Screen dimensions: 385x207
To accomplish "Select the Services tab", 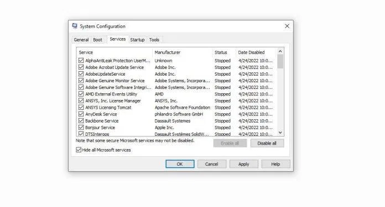I will coord(118,39).
